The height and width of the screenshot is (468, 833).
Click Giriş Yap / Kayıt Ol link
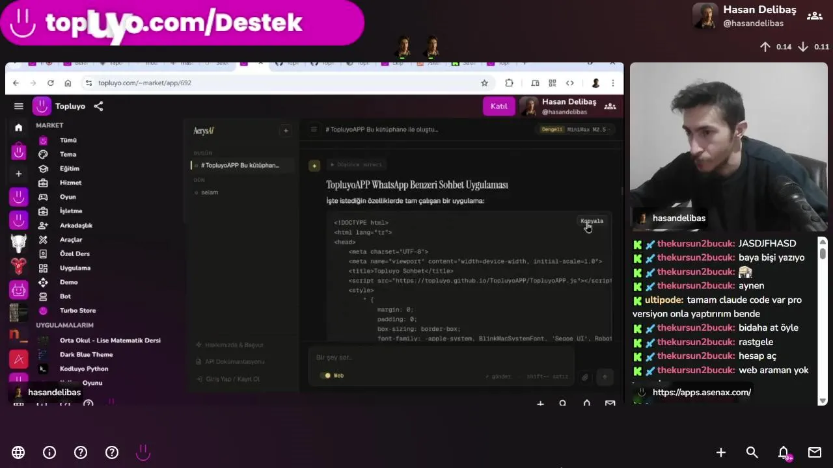point(232,379)
